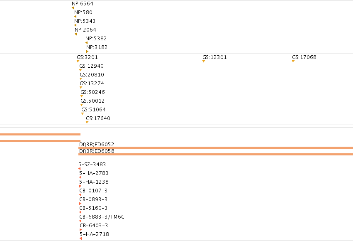This screenshot has width=353, height=241.
Task: Click the 5-HA-2783 insertion marker arrow
Action: 80,177
